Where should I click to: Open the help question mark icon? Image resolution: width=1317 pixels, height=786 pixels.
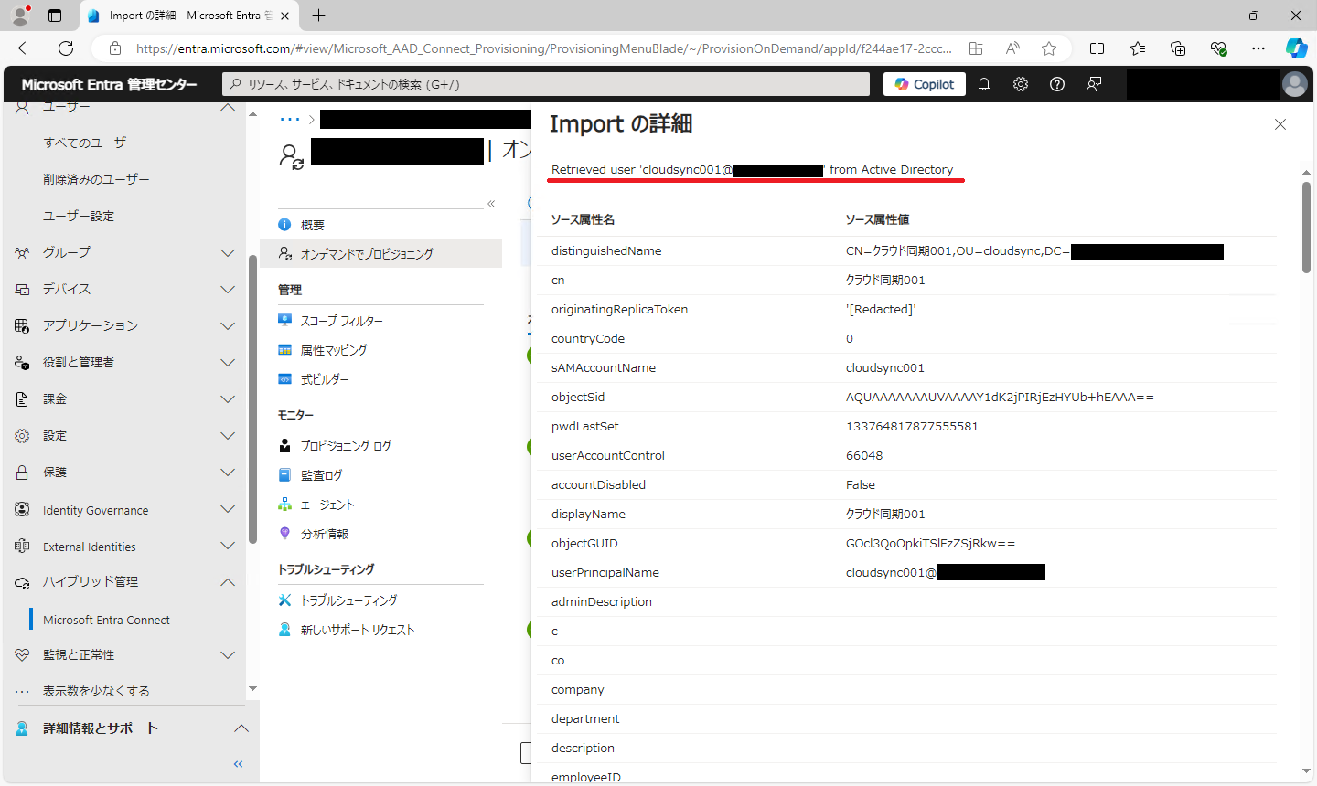click(x=1057, y=84)
